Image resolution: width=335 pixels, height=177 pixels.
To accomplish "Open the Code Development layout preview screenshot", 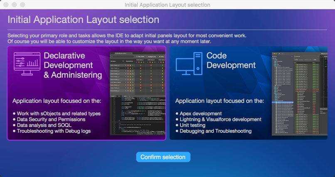I will [300, 93].
